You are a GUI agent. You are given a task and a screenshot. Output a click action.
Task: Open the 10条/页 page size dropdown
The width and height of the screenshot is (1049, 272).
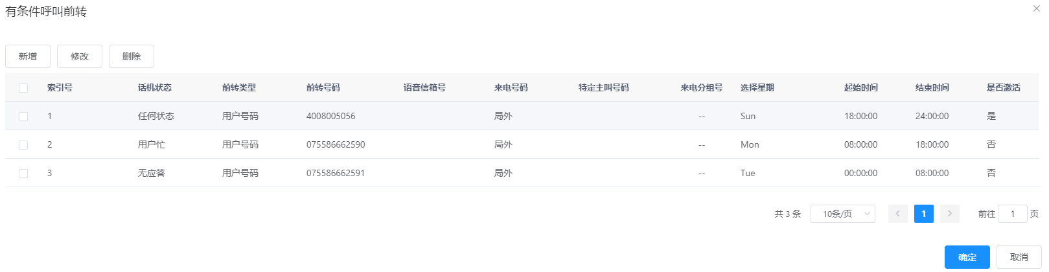[842, 214]
